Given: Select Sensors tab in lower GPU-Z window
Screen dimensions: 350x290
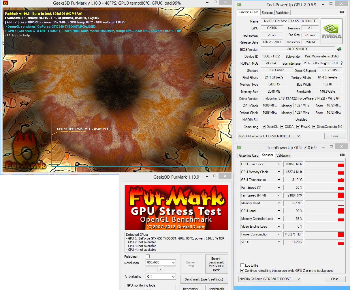Looking at the screenshot, I should (x=267, y=155).
